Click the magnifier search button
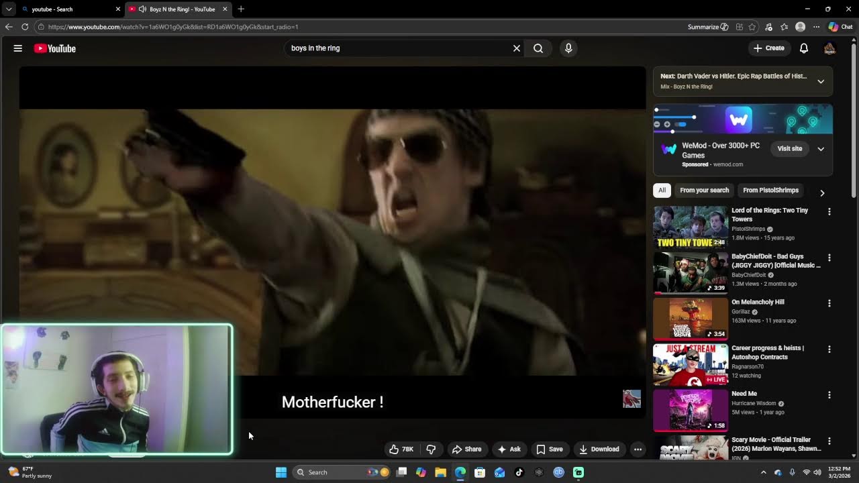Viewport: 859px width, 483px height. 538,48
